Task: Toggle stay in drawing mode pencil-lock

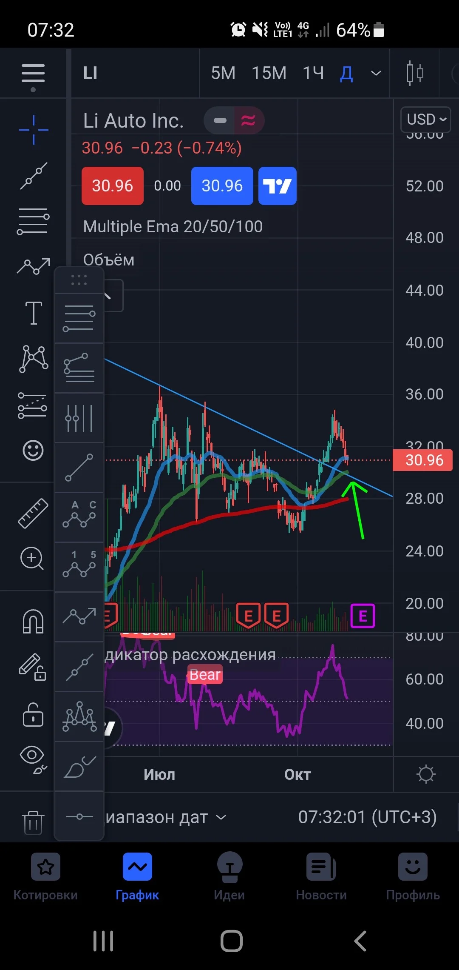Action: coord(33,667)
